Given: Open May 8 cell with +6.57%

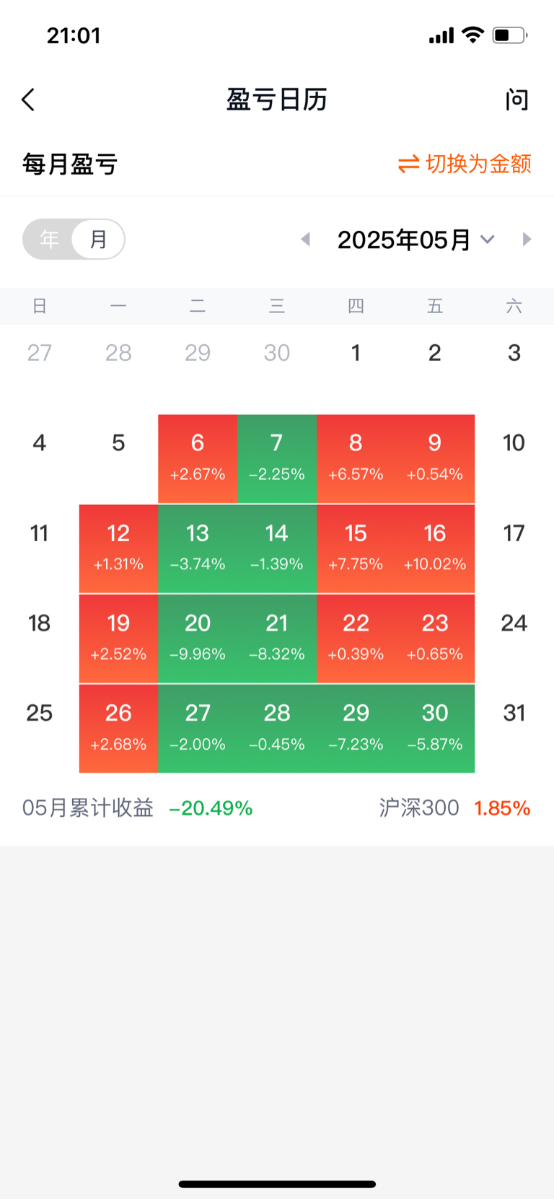Looking at the screenshot, I should point(356,459).
